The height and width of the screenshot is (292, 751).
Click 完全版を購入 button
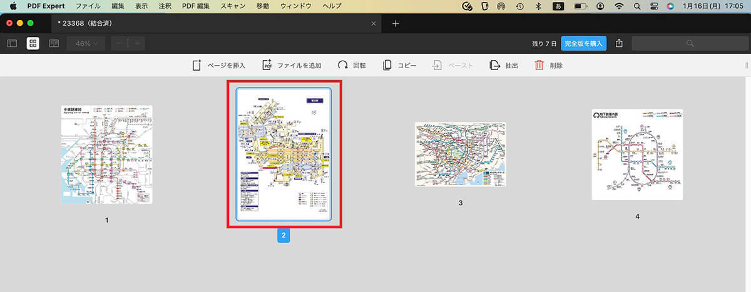pyautogui.click(x=583, y=43)
